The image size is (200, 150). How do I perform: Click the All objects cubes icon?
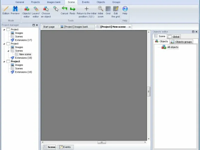click(164, 47)
